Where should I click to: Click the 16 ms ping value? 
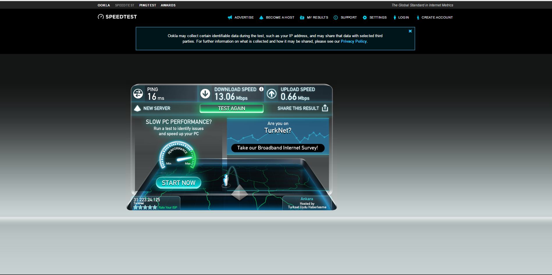tap(156, 97)
